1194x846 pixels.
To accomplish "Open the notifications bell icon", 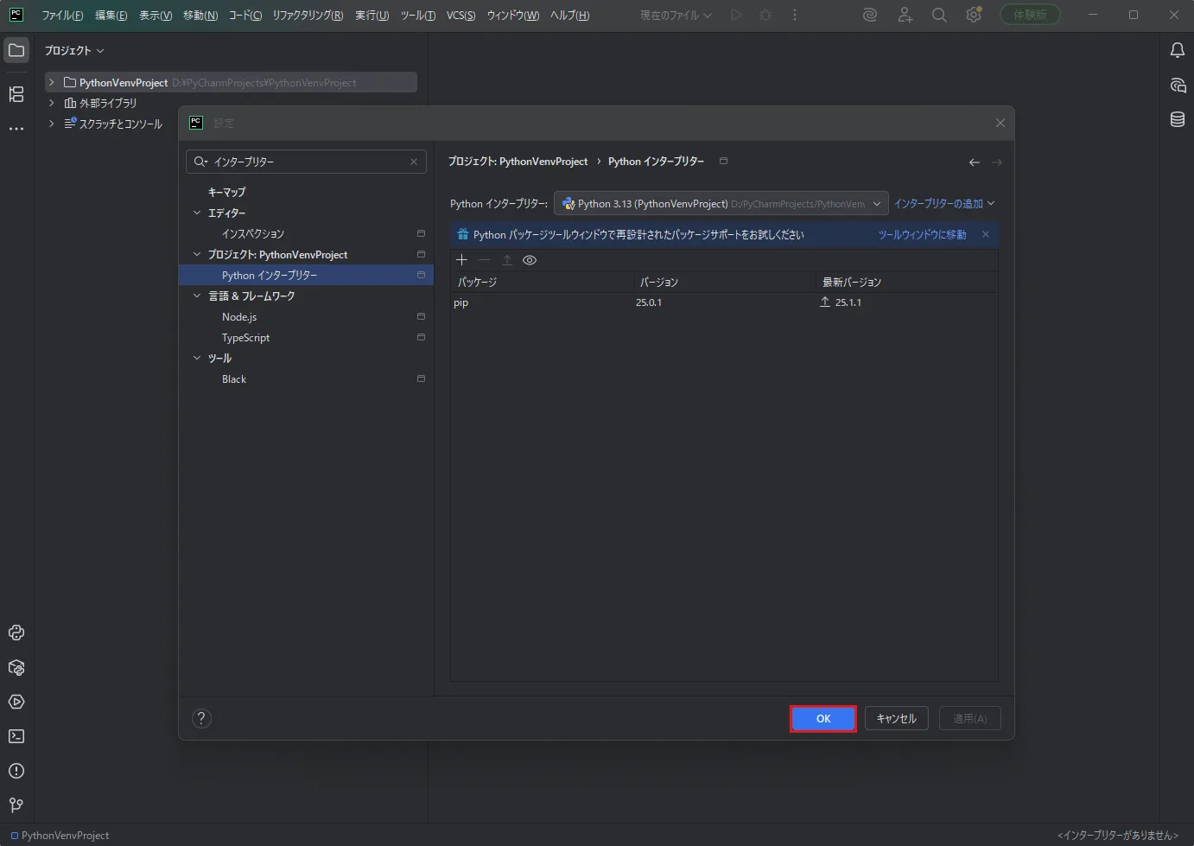I will coord(1178,50).
